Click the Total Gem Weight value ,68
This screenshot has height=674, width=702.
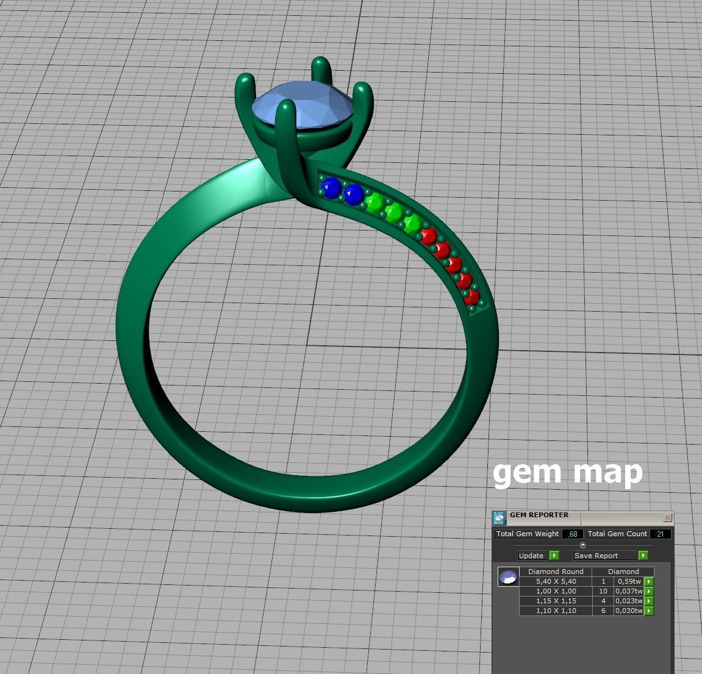coord(573,534)
